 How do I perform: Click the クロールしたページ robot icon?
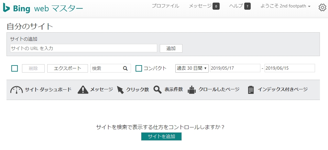point(191,90)
